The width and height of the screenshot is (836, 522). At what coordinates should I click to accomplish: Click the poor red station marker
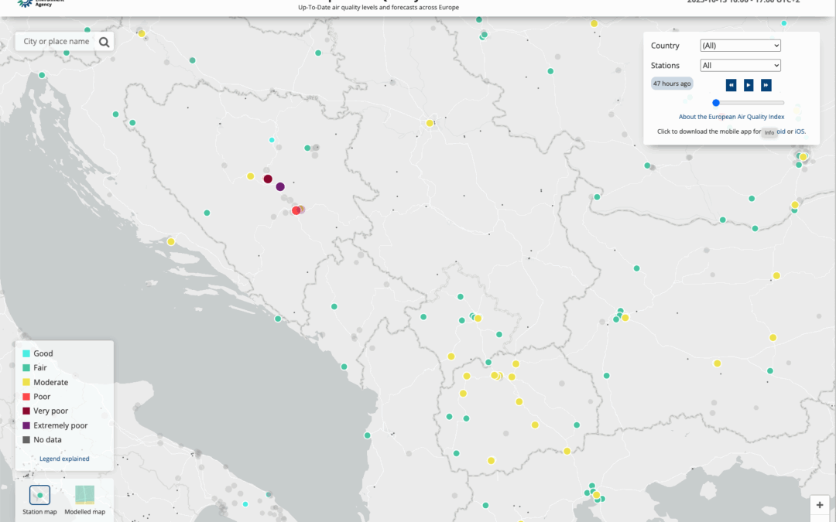tap(296, 210)
